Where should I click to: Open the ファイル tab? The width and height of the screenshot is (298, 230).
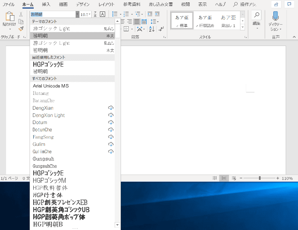tap(9, 5)
